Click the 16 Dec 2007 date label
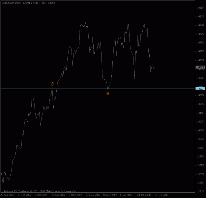 [110, 195]
